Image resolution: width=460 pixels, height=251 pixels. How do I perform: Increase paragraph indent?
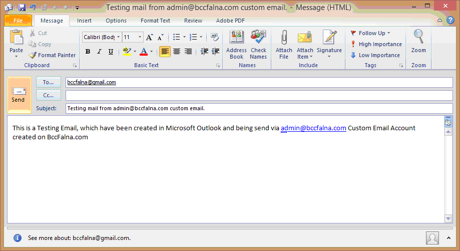pyautogui.click(x=216, y=52)
